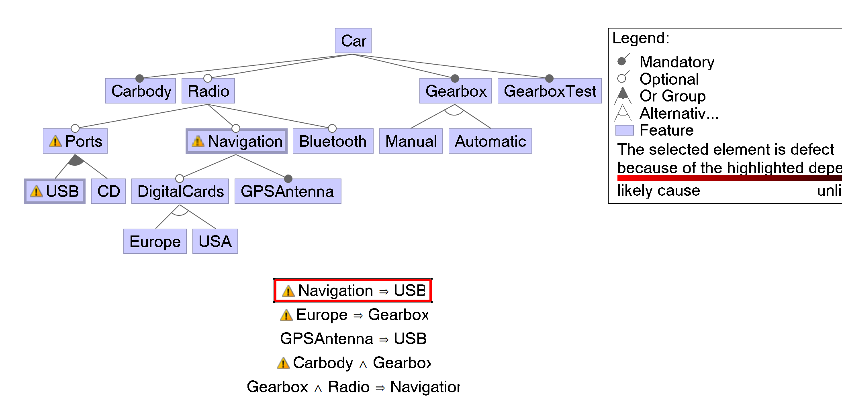Click the Feature legend label
This screenshot has width=842, height=418.
tap(666, 130)
